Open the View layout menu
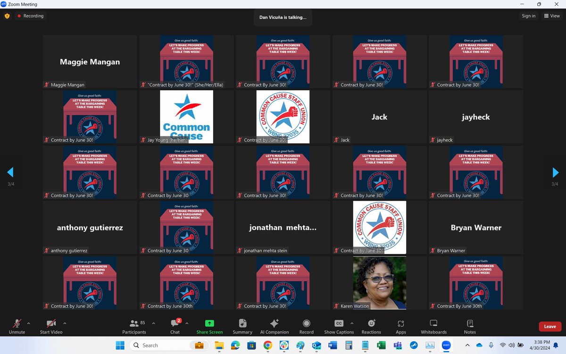Screen dimensions: 566x354 [x=552, y=16]
